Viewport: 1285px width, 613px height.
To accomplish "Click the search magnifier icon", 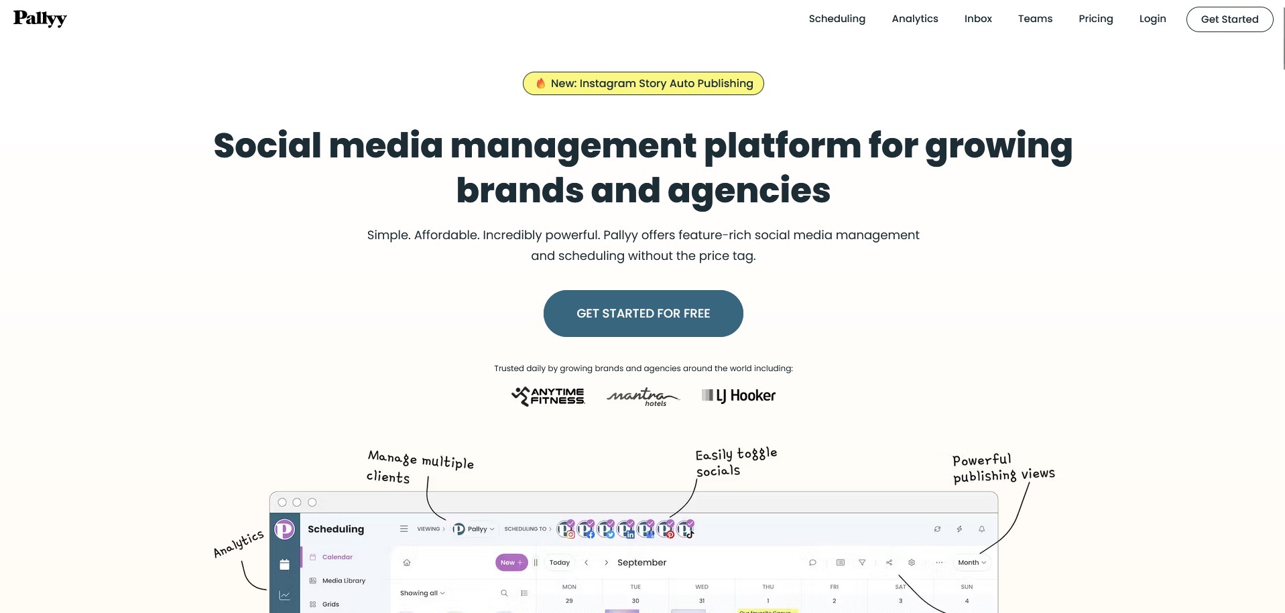I will pos(504,593).
